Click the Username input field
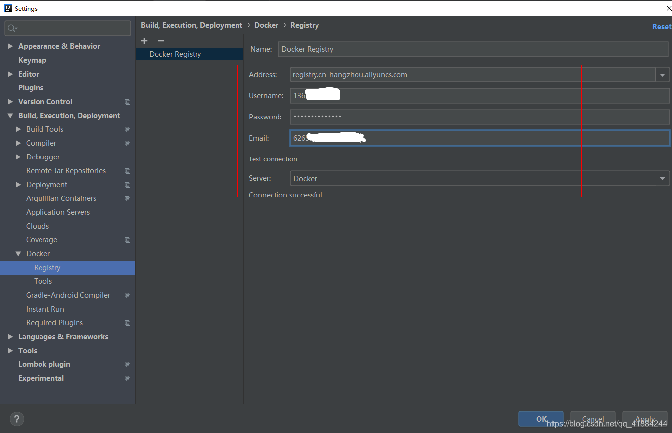 (x=479, y=96)
